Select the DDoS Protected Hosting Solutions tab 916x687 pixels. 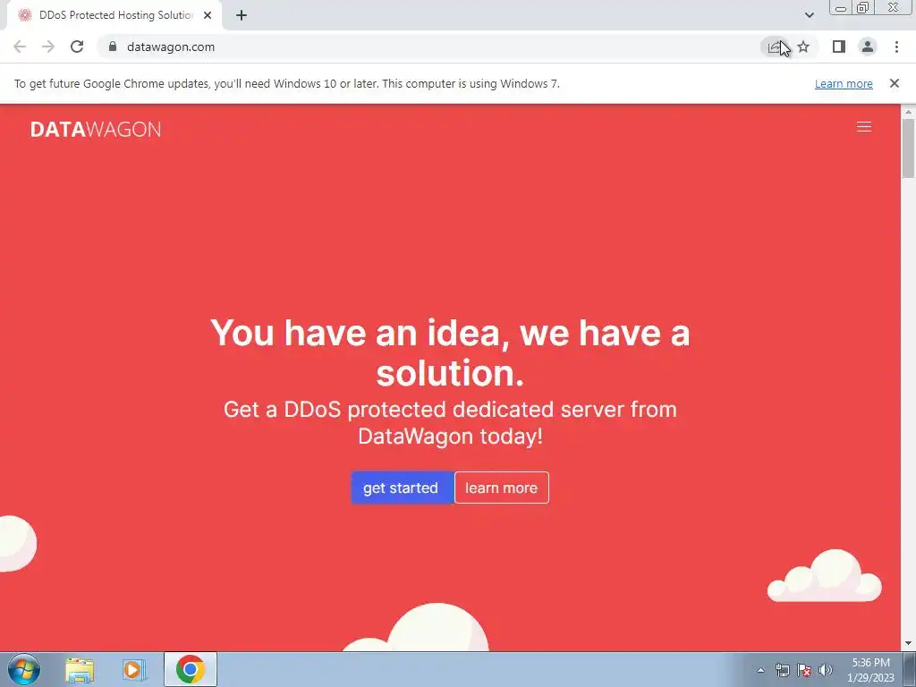point(114,15)
